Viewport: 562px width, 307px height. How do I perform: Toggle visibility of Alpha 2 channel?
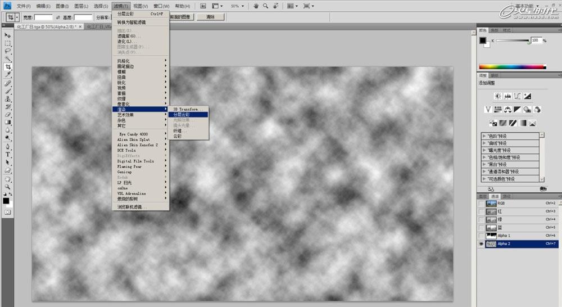pyautogui.click(x=482, y=244)
